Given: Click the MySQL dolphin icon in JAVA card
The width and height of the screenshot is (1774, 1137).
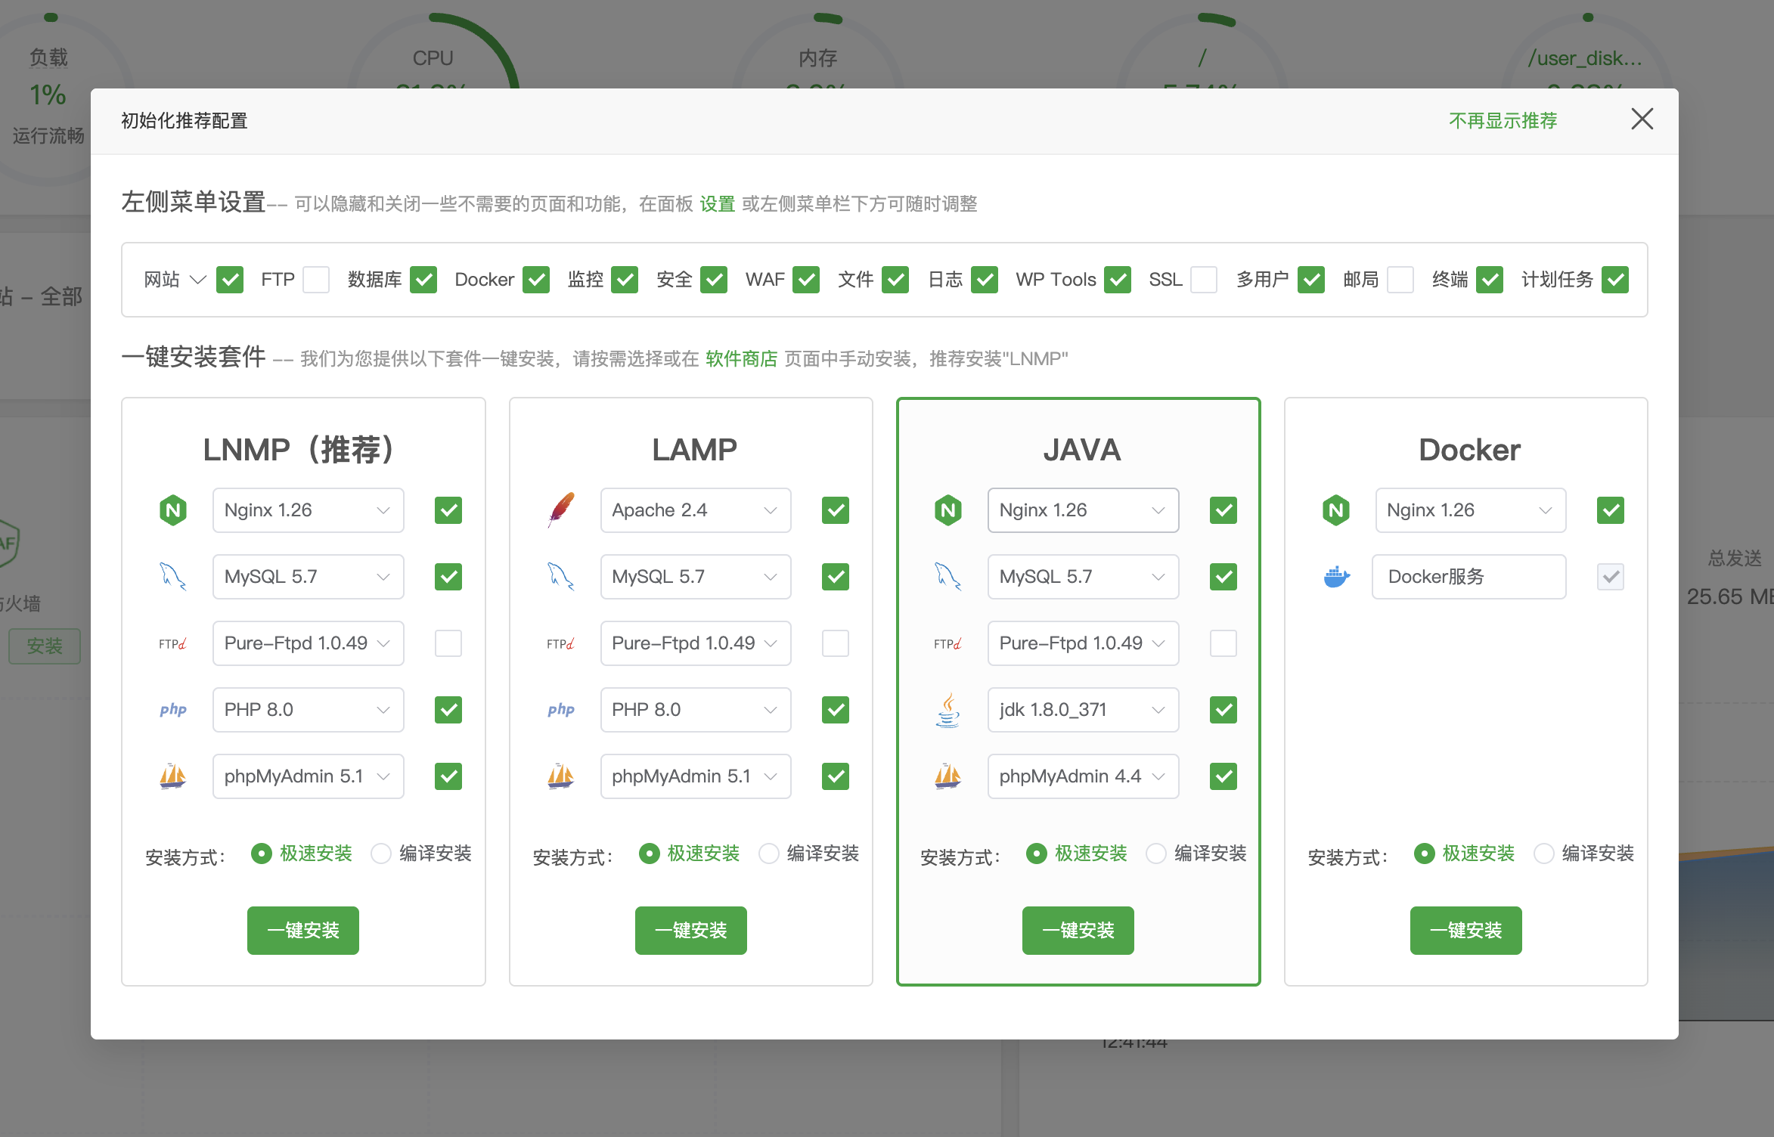Looking at the screenshot, I should pyautogui.click(x=948, y=577).
